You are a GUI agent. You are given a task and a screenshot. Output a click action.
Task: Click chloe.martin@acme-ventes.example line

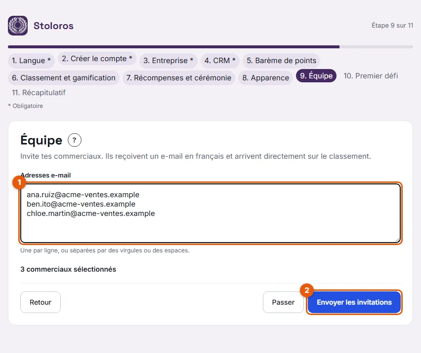(91, 213)
